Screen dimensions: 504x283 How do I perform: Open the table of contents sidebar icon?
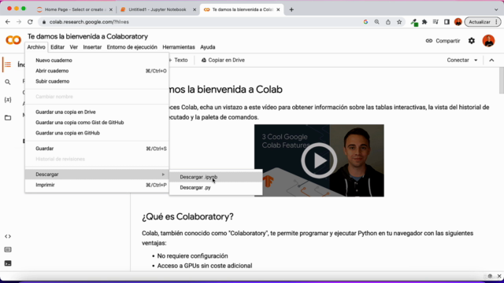tap(8, 64)
